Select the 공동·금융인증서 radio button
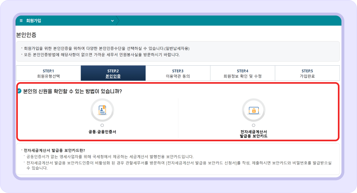This screenshot has height=193, width=357. 102,124
